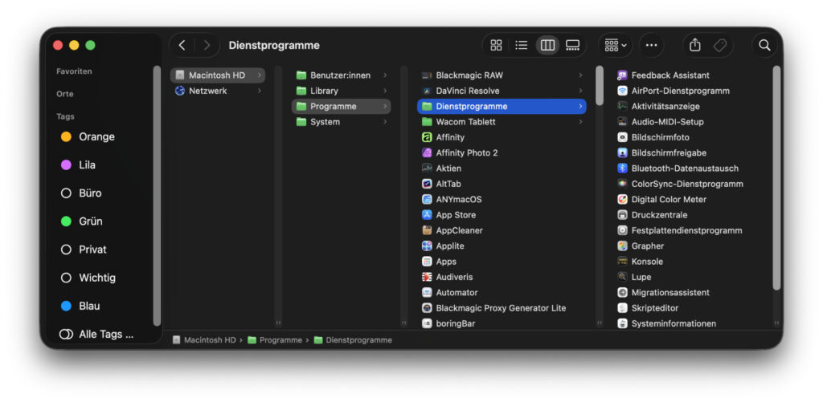Go forward with the right arrow
This screenshot has height=402, width=823.
pos(207,45)
